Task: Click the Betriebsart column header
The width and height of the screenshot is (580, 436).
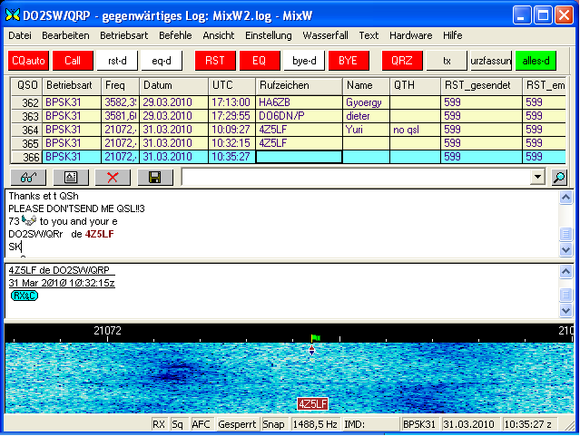Action: (72, 85)
